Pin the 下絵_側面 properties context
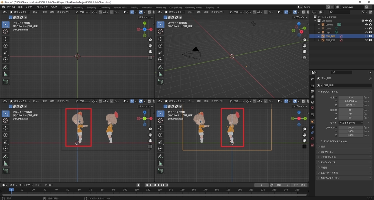Image resolution: width=374 pixels, height=200 pixels. pyautogui.click(x=370, y=78)
